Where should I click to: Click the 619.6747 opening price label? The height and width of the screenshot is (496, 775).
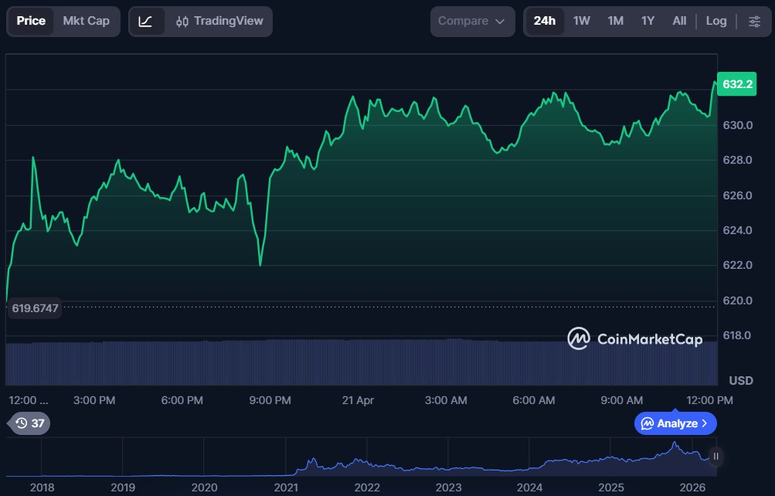point(36,307)
